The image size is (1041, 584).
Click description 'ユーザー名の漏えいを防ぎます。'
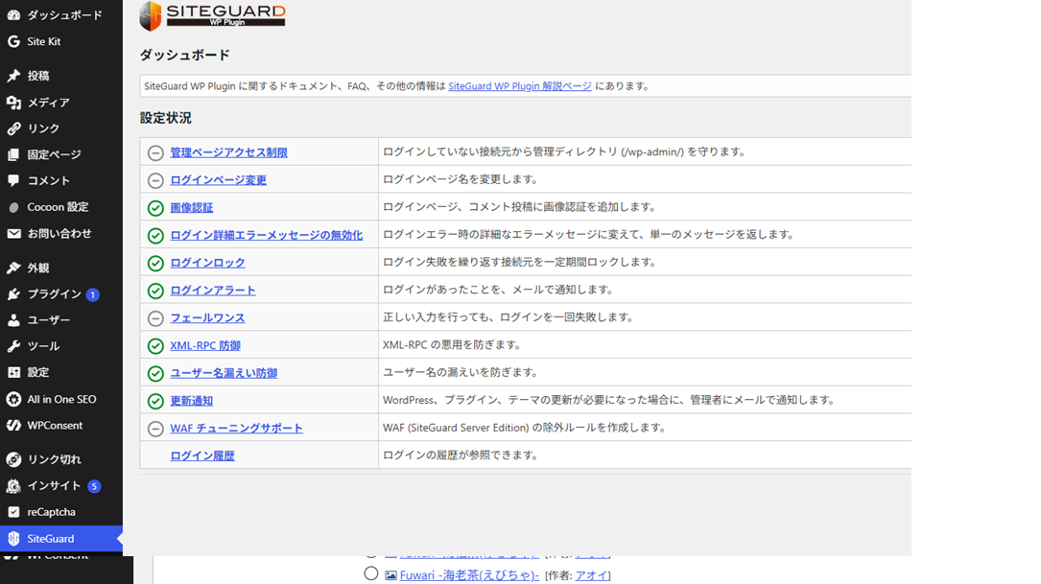click(x=461, y=372)
